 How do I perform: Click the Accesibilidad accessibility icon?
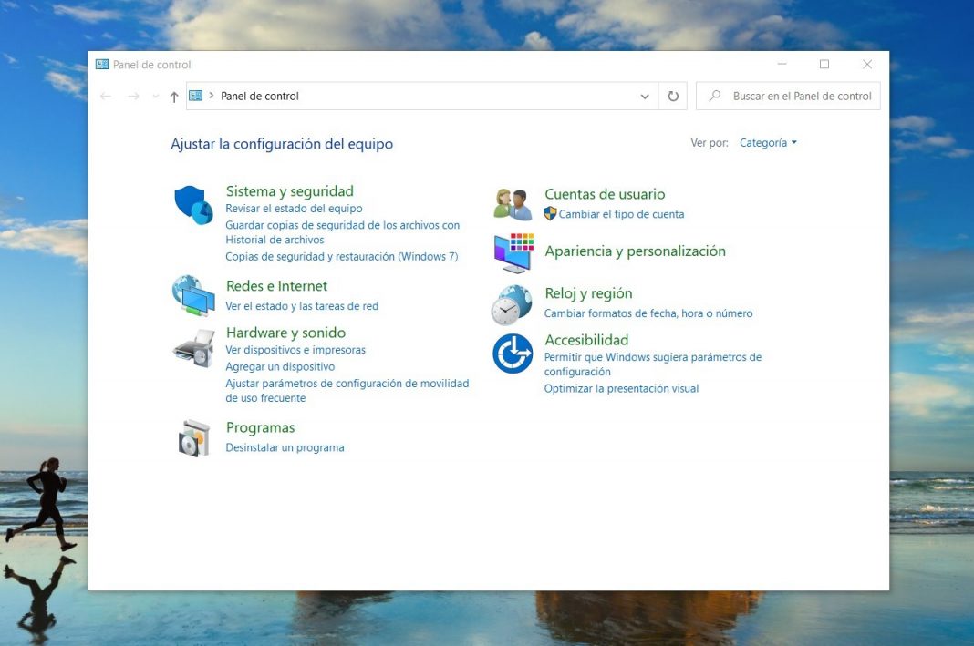point(512,354)
